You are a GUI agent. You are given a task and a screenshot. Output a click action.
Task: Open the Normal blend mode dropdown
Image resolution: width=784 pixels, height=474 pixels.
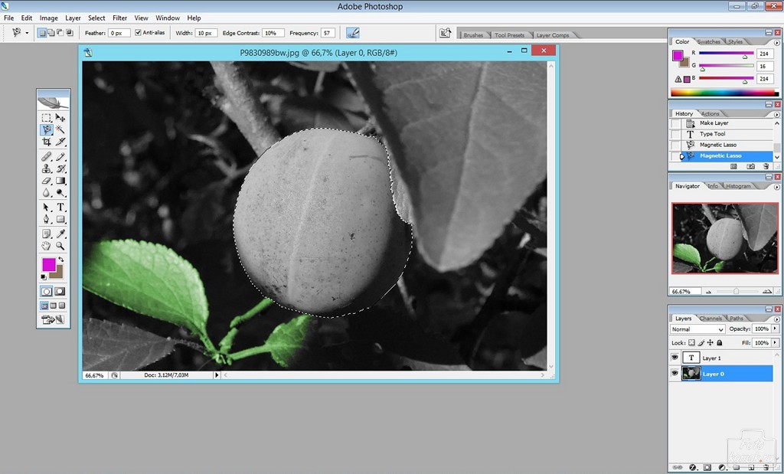[697, 329]
